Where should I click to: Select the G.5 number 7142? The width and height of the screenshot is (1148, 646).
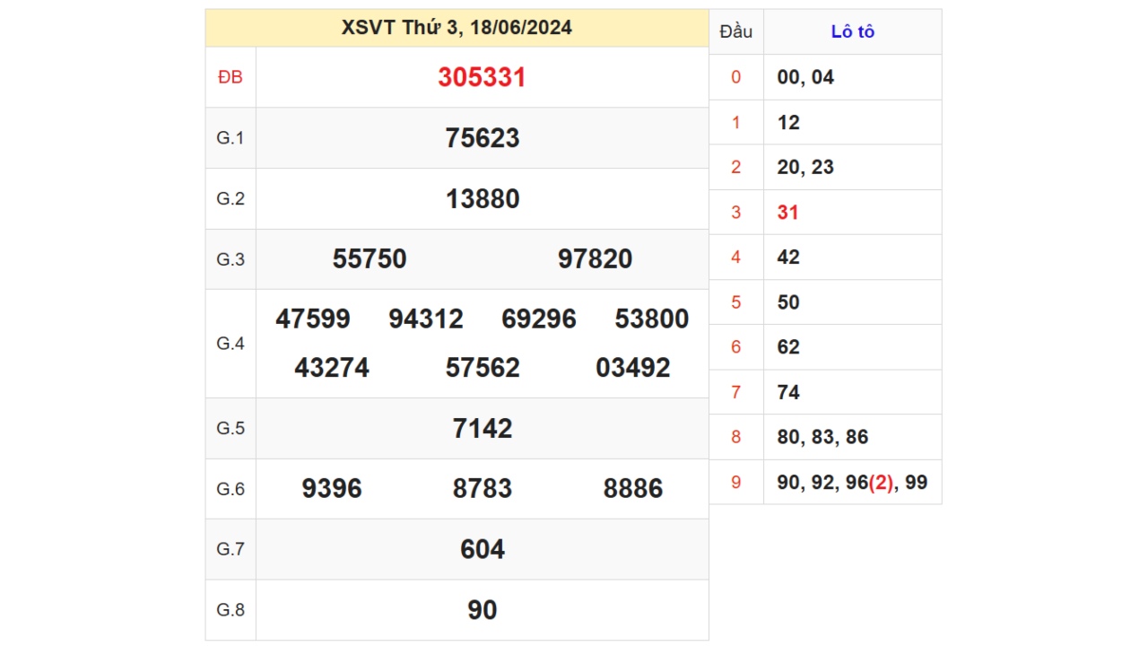click(483, 429)
